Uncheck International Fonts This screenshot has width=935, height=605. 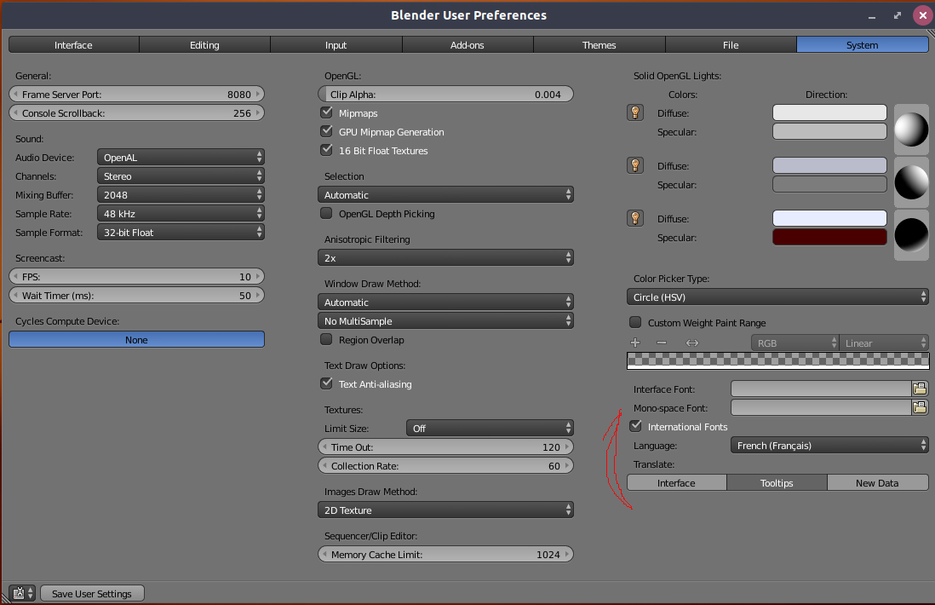pyautogui.click(x=635, y=426)
